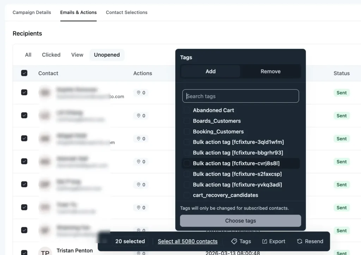The image size is (361, 255).
Task: Check tag fcfixture-yvkq3adi
Action: (x=187, y=184)
